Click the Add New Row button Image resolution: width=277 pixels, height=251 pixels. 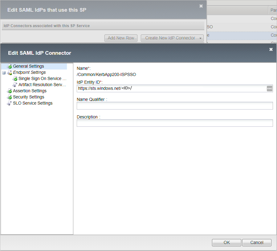coord(121,38)
